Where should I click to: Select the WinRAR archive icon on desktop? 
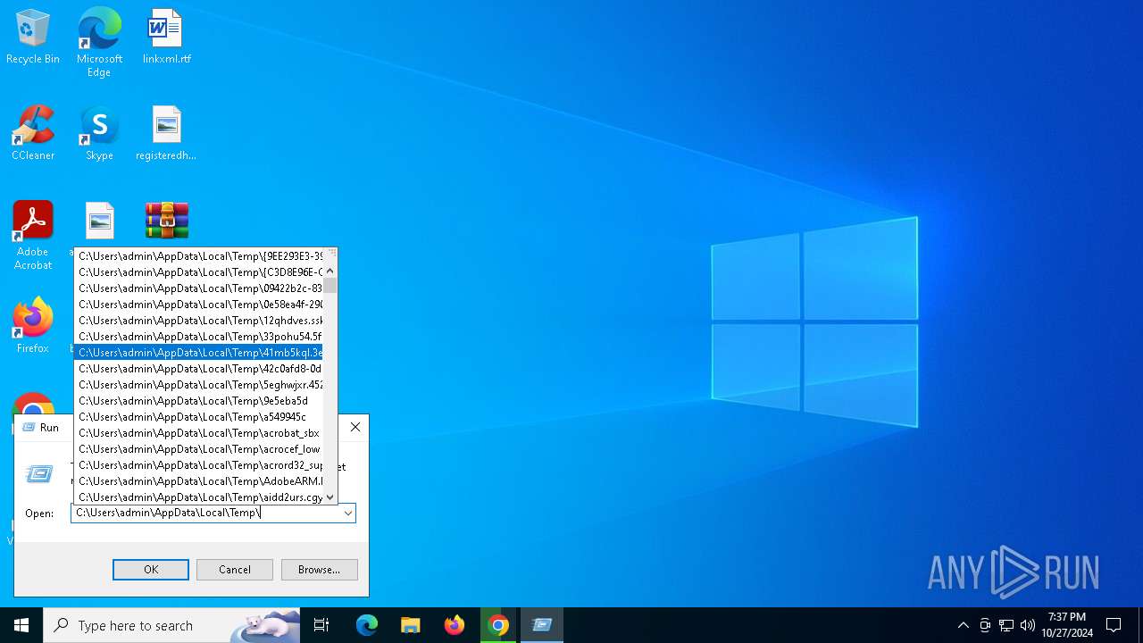point(167,221)
